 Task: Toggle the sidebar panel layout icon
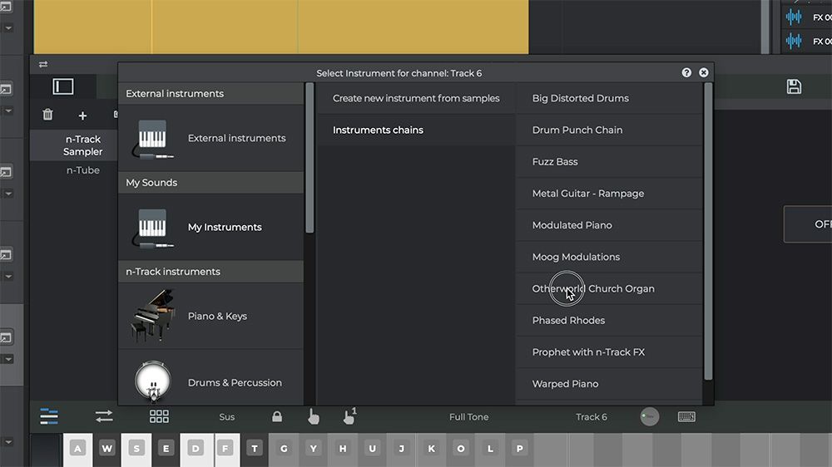pyautogui.click(x=63, y=86)
